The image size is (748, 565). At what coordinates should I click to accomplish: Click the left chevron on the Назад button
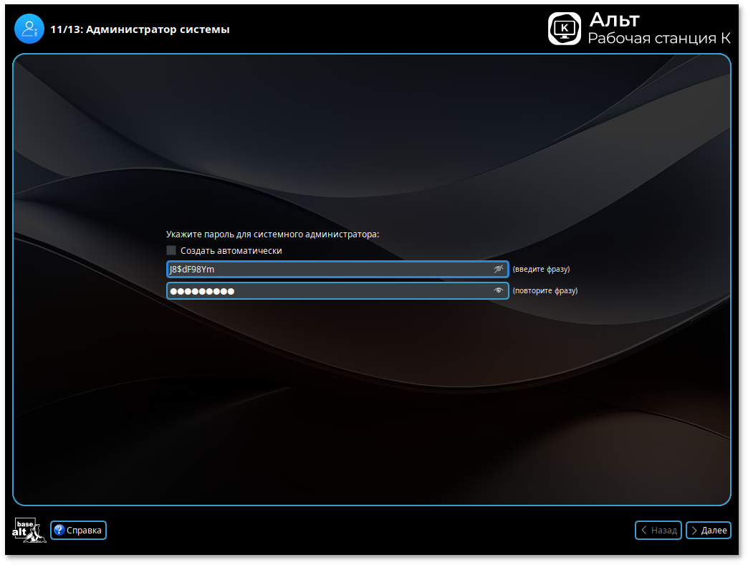[644, 531]
